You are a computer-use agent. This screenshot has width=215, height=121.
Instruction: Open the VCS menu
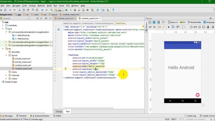(68, 6)
